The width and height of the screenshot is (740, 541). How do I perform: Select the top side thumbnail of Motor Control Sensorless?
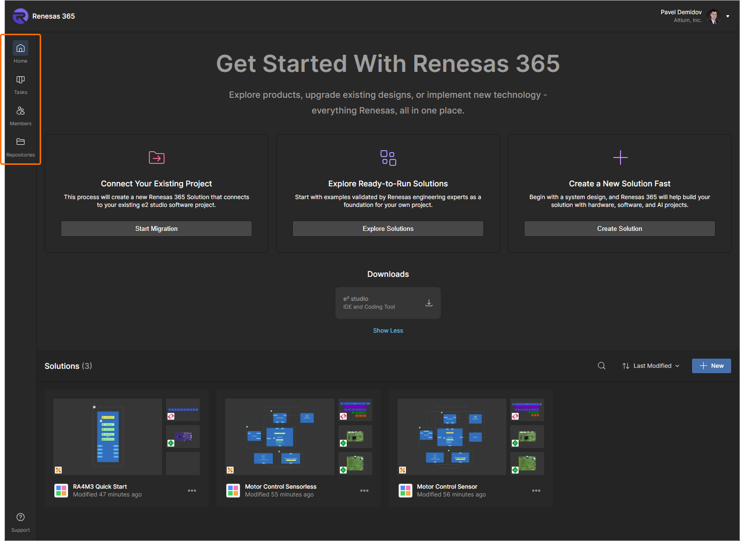355,410
